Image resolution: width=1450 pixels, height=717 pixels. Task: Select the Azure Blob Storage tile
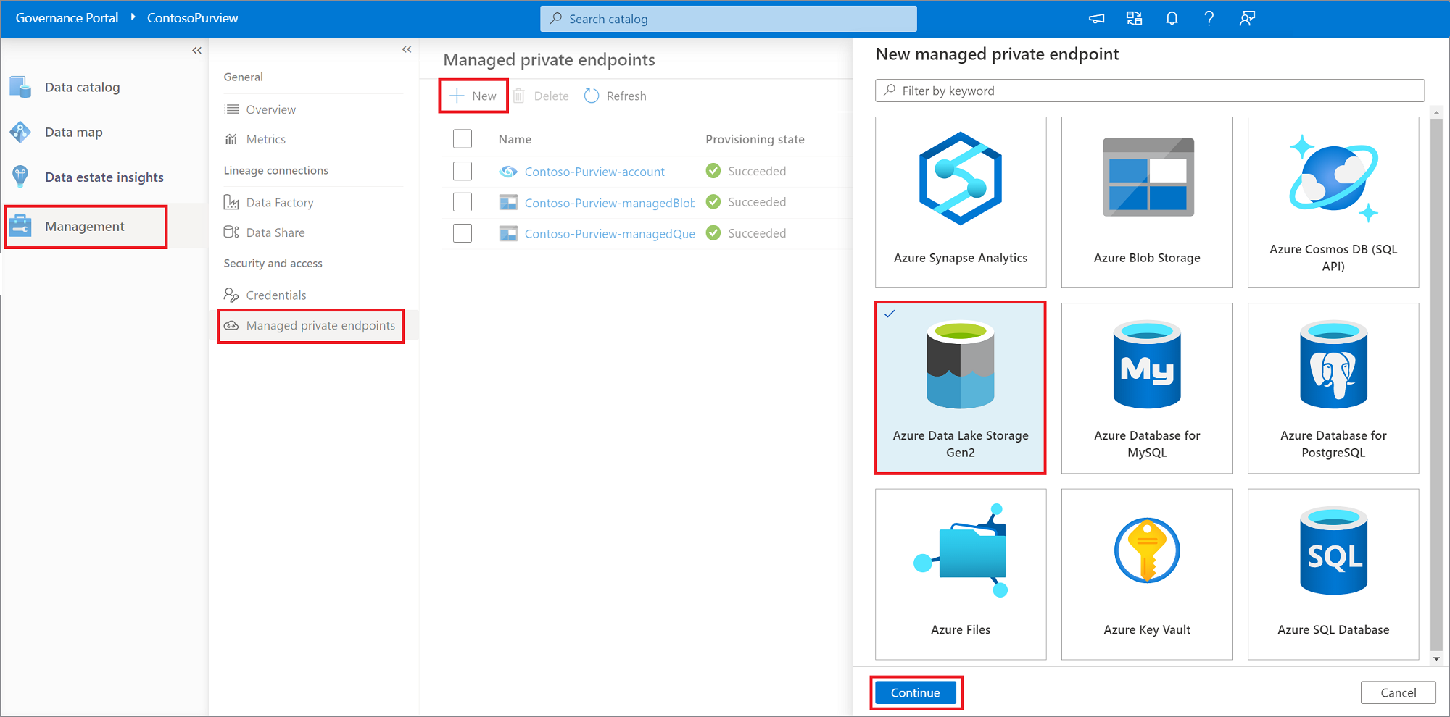click(1147, 202)
